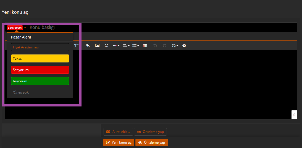Viewport: 302px width, 148px height.
Task: Choose the red Satıyorum prefix option
Action: click(40, 70)
